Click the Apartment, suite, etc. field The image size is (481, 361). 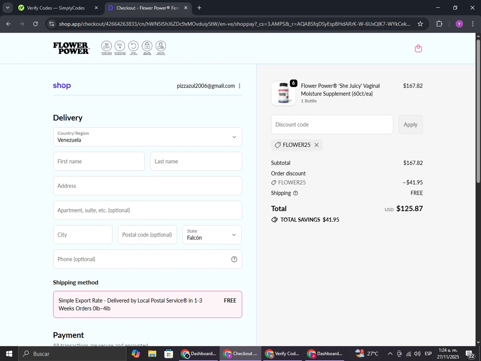click(148, 210)
